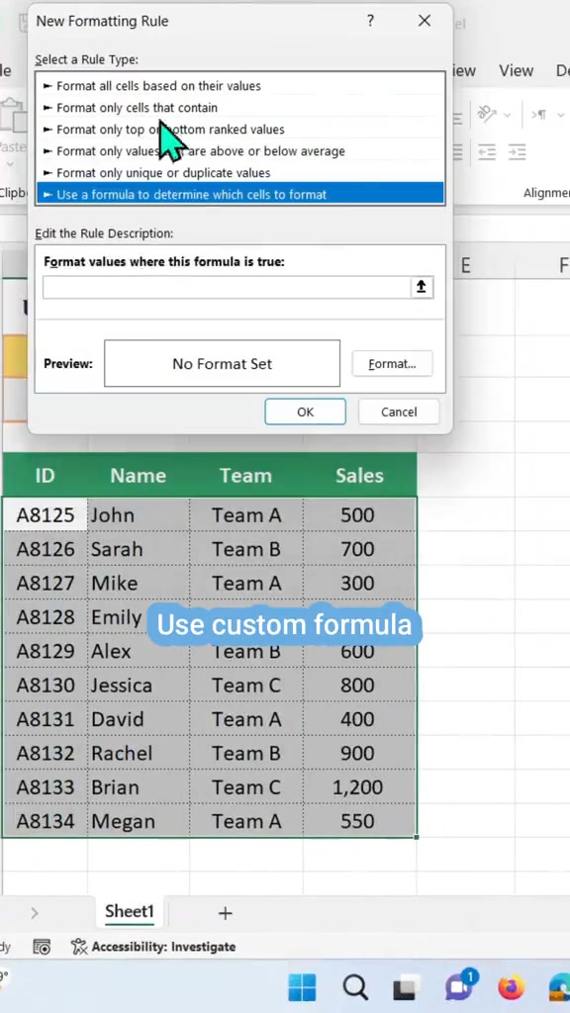The image size is (570, 1013).
Task: Click the sales value 900 cell
Action: [x=359, y=753]
